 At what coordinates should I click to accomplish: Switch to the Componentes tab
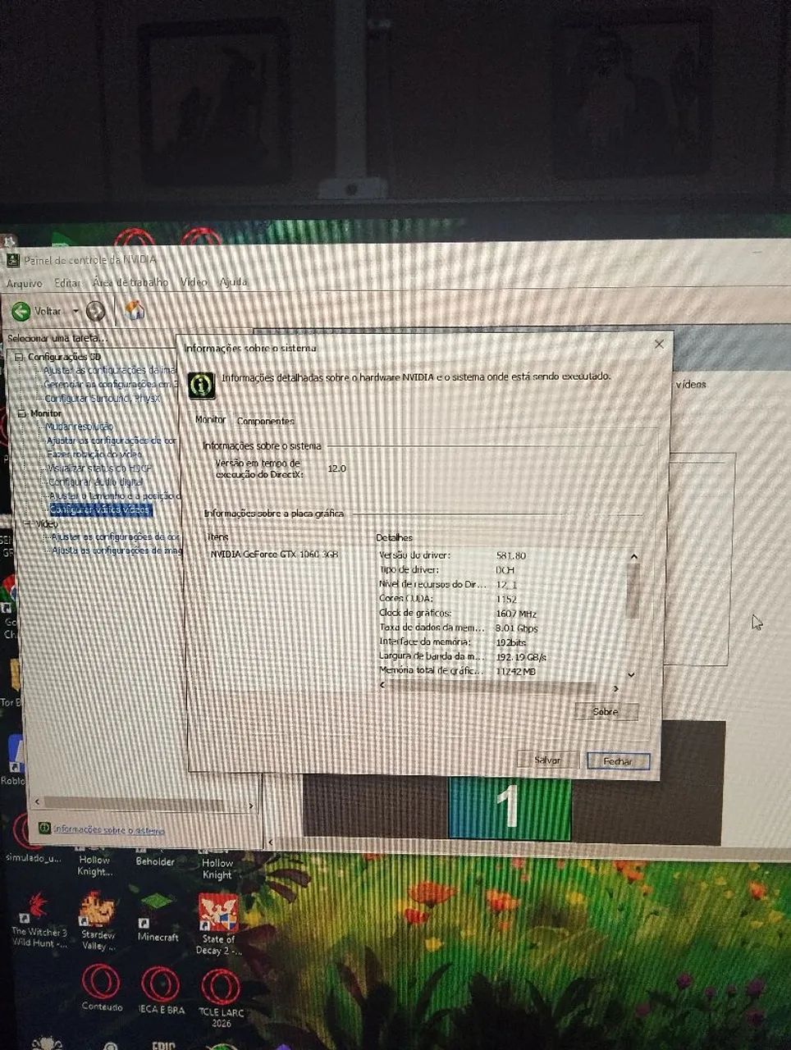tap(265, 421)
